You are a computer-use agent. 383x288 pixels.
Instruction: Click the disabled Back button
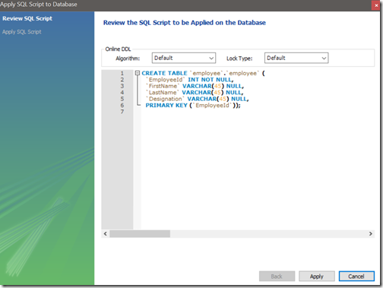click(x=277, y=276)
